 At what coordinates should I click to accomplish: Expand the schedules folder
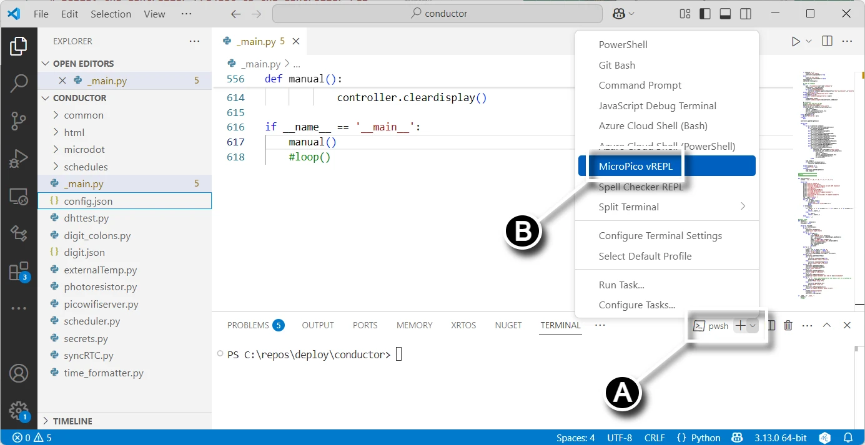tap(125, 167)
